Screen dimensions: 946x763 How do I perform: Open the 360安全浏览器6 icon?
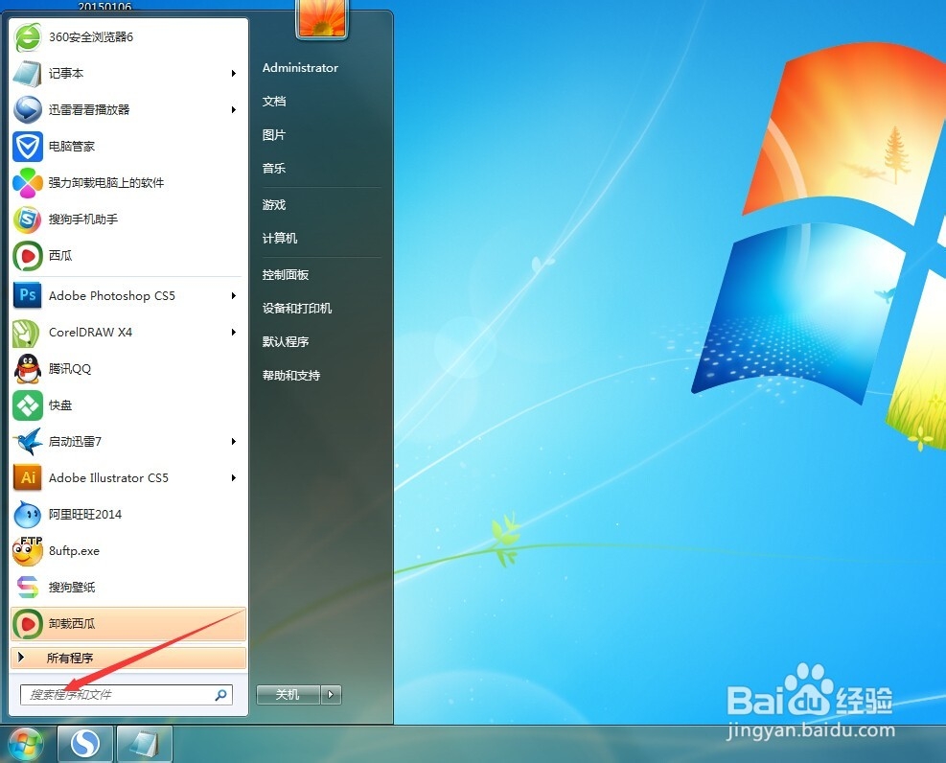click(28, 37)
